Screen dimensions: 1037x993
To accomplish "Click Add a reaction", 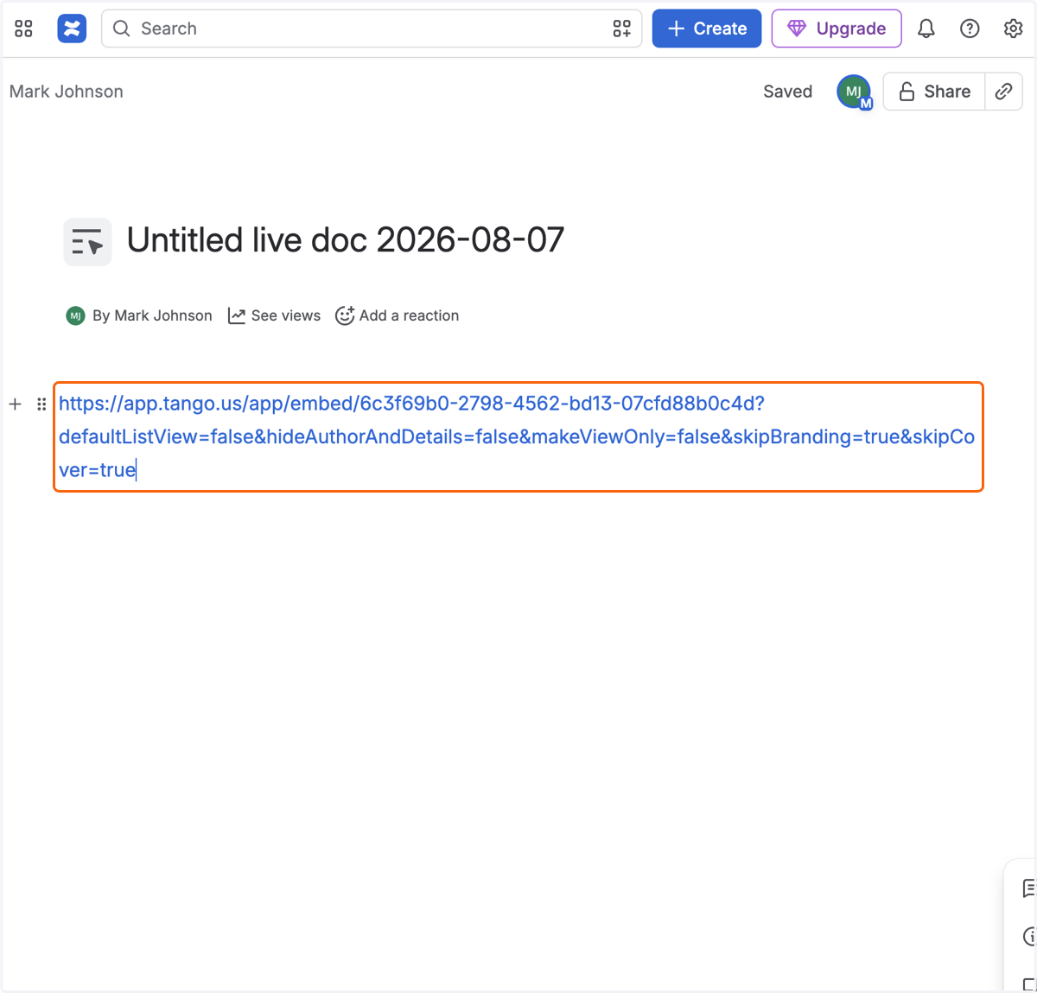I will [398, 315].
